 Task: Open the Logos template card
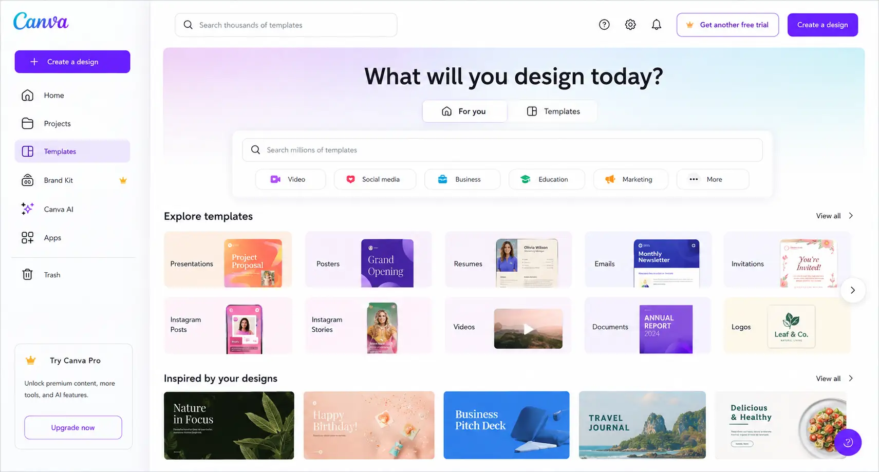pyautogui.click(x=787, y=326)
